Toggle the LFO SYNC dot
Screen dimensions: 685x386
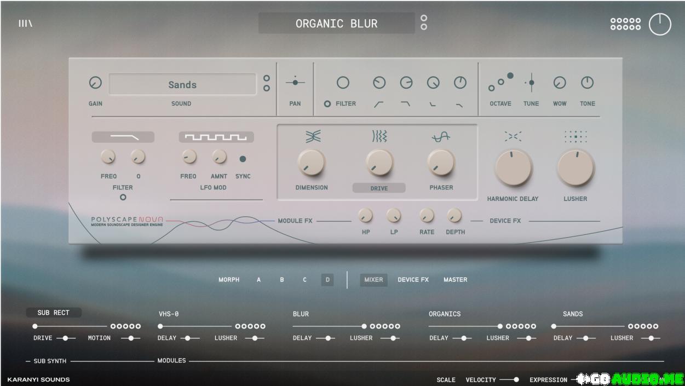click(x=243, y=159)
